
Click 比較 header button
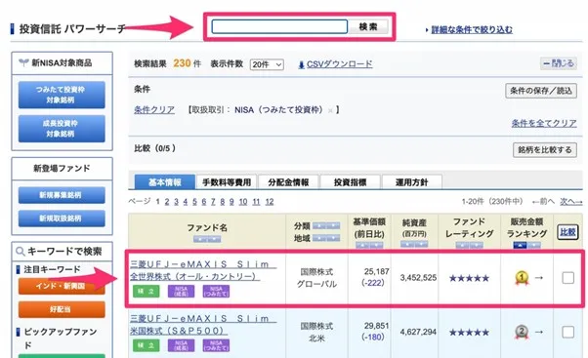(567, 232)
